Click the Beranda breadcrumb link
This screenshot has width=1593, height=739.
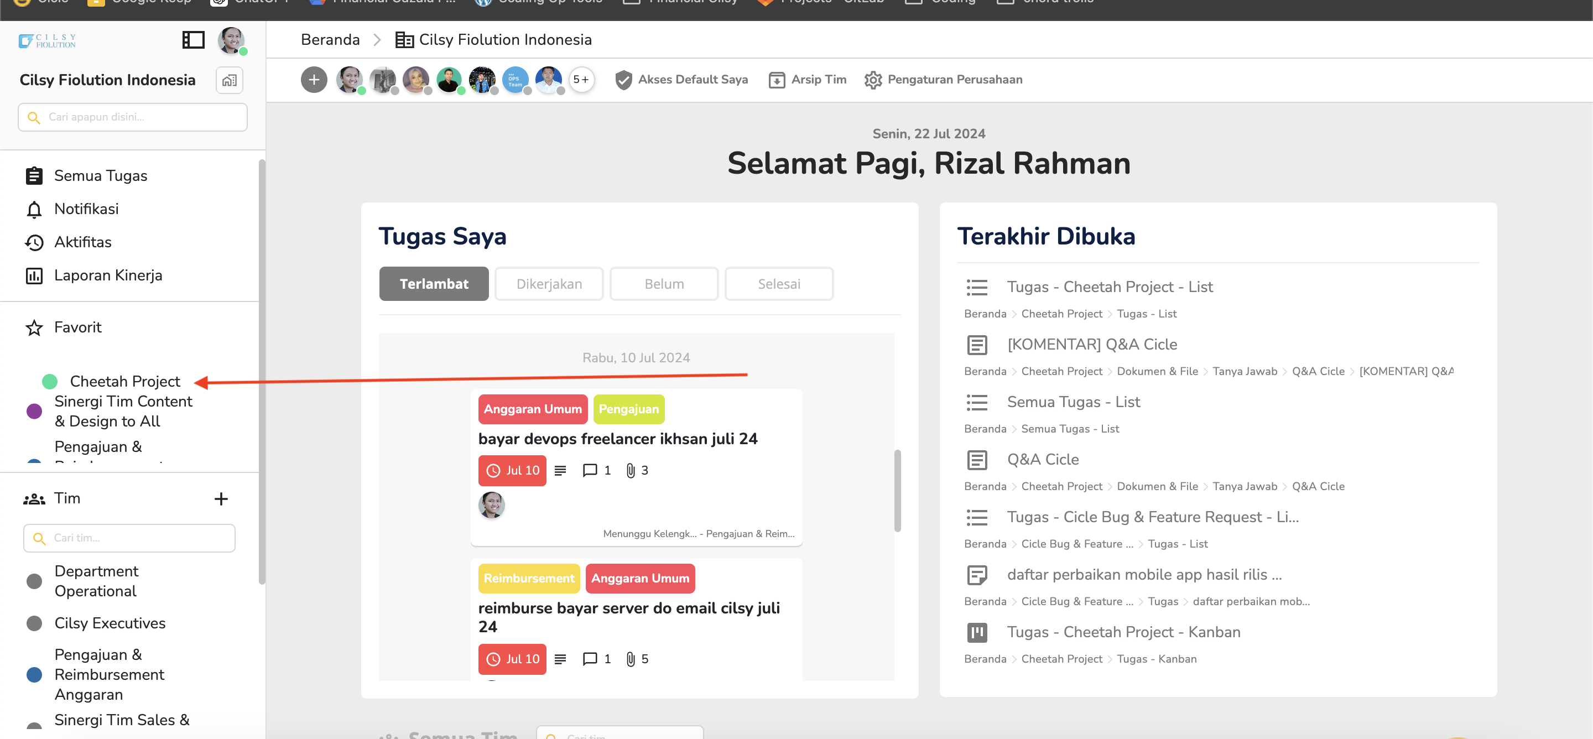[330, 40]
